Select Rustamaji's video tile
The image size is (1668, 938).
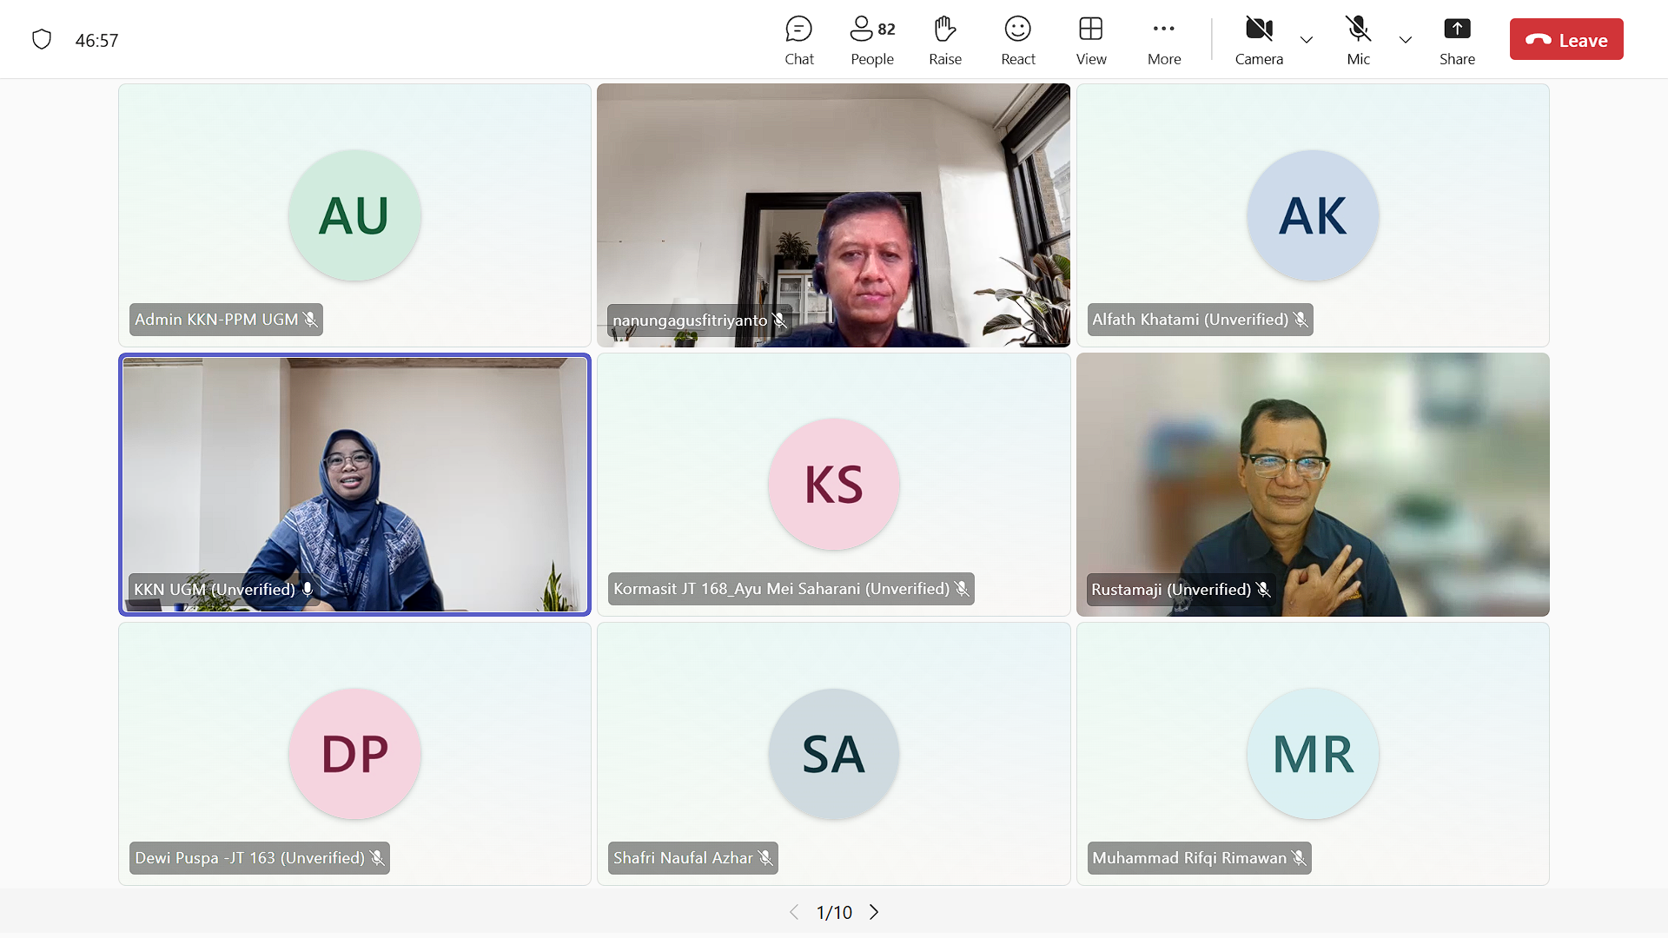[x=1312, y=484]
